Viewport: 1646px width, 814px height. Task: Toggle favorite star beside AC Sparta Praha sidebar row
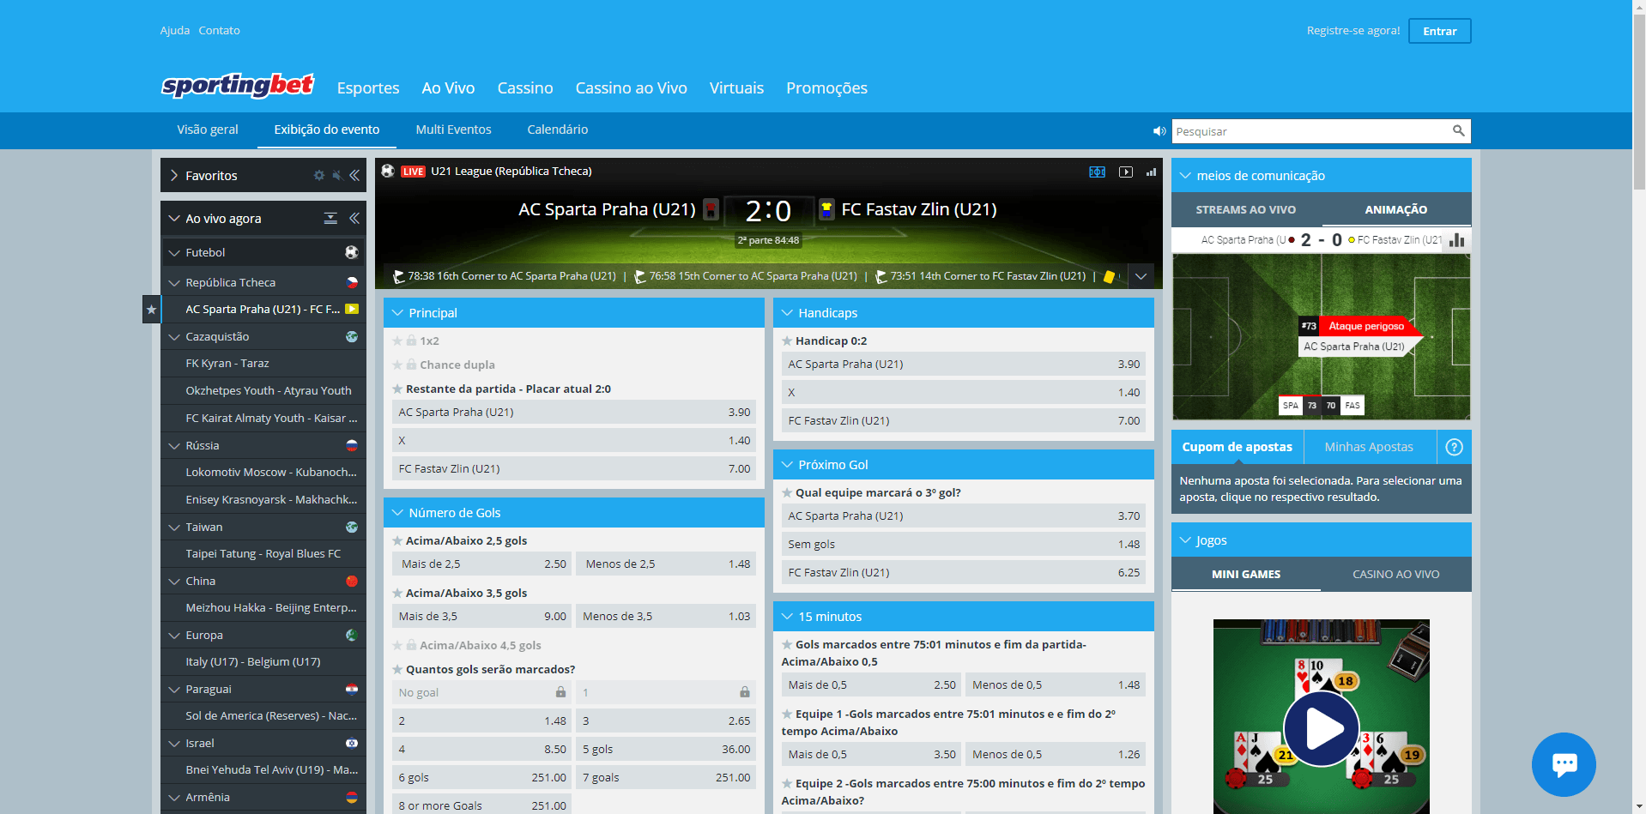151,310
